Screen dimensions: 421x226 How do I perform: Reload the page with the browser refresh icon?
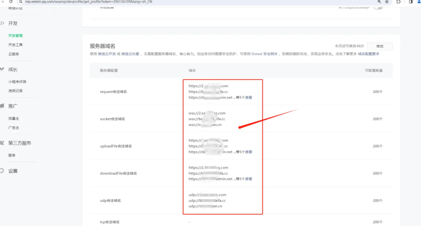point(11,1)
